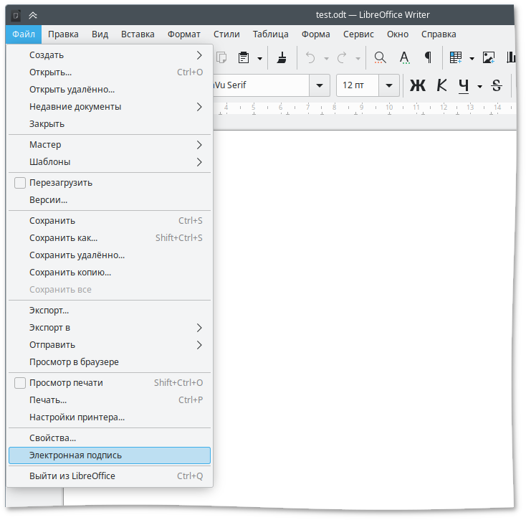This screenshot has height=520, width=526.
Task: Open the Вид menu
Action: click(x=100, y=34)
